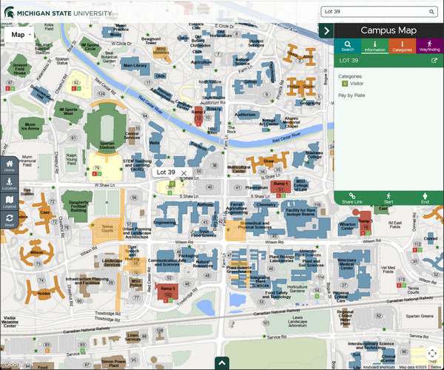Click lot 40 parking marker

[209, 187]
